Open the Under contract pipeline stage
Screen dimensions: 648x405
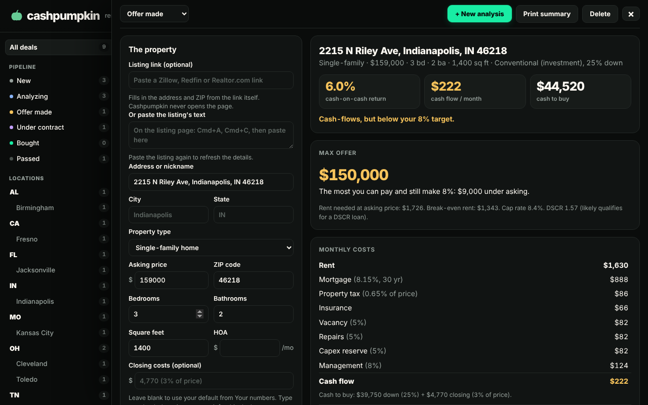pyautogui.click(x=58, y=127)
